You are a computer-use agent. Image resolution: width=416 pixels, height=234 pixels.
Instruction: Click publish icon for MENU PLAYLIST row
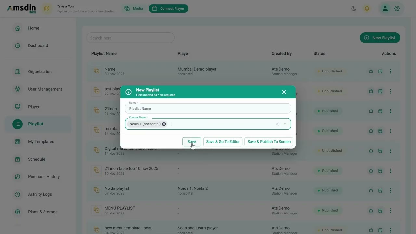point(371,211)
